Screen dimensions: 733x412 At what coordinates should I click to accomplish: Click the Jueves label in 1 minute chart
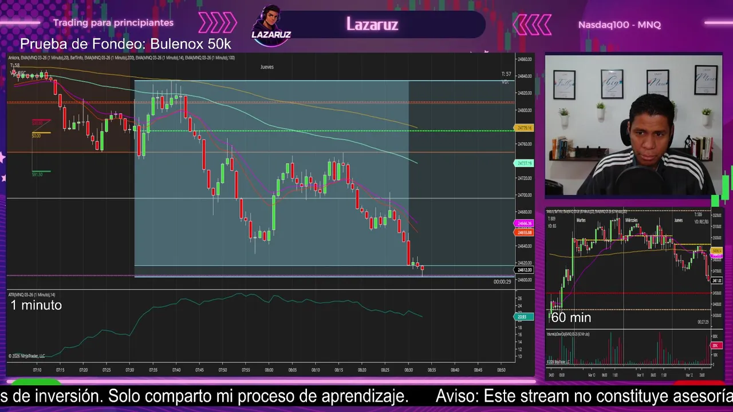267,67
